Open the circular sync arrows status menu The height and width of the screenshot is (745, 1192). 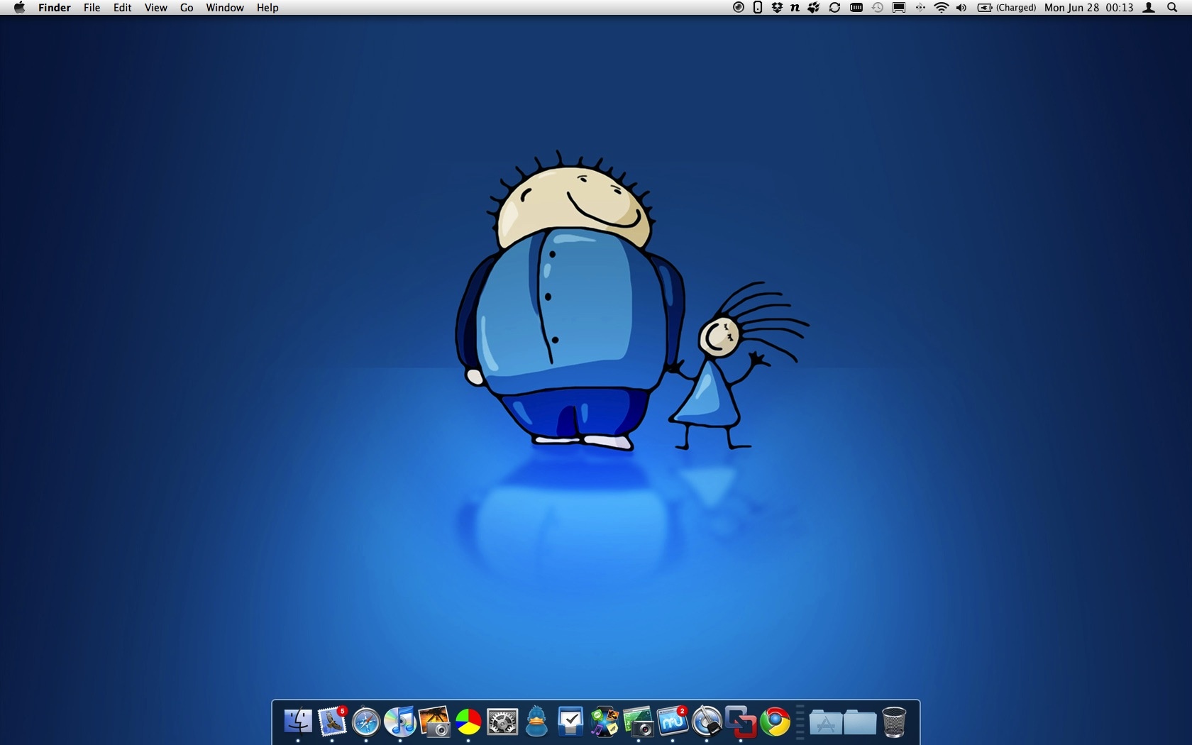coord(835,8)
